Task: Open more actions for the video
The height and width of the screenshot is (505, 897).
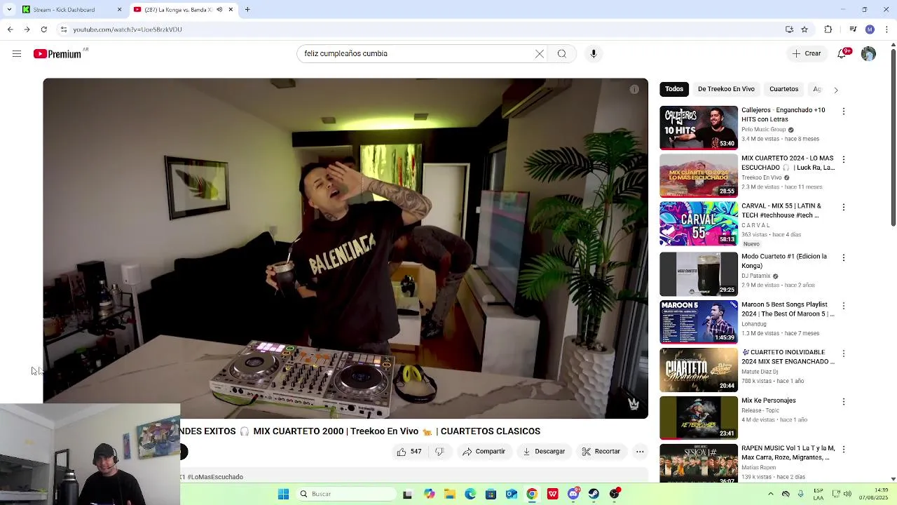Action: pyautogui.click(x=640, y=452)
